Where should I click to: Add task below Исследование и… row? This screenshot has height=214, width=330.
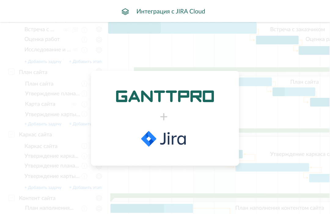43,61
